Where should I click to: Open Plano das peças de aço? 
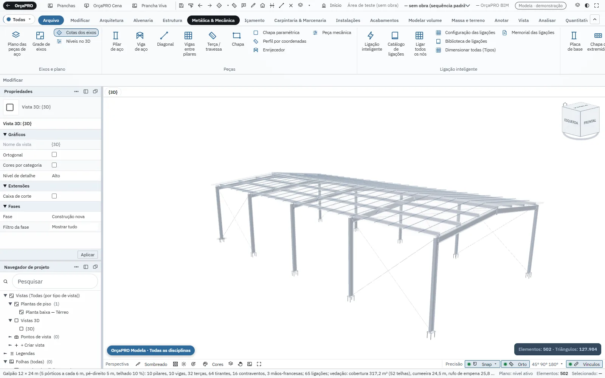coord(17,44)
